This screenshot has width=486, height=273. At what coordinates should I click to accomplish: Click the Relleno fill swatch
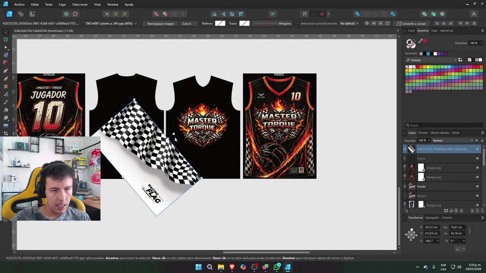(220, 24)
